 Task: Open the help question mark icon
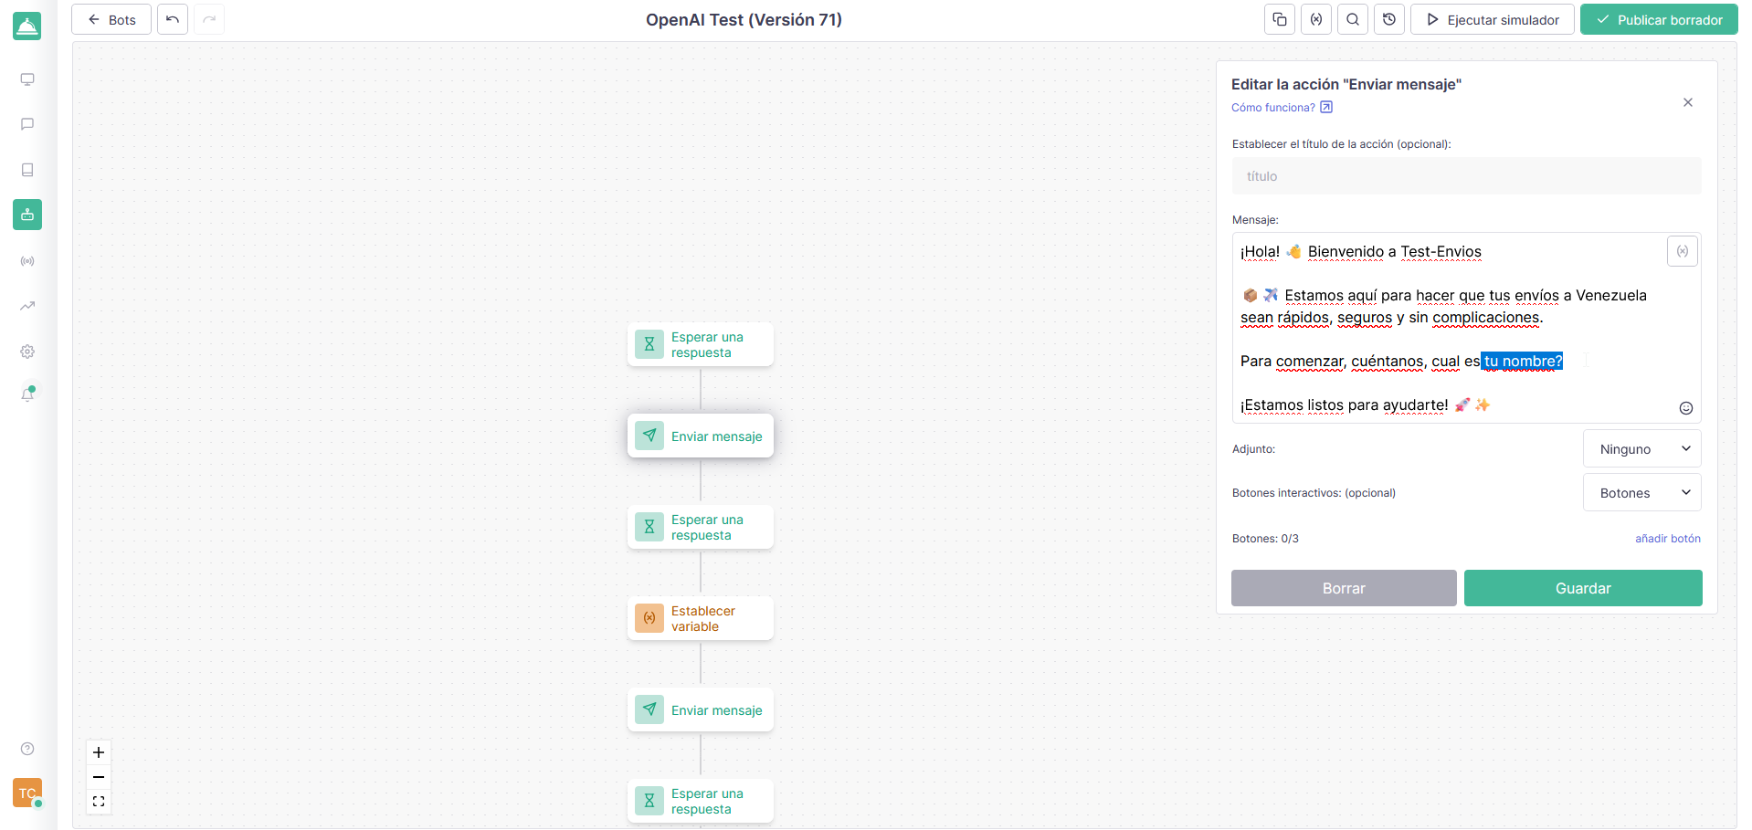pos(27,749)
